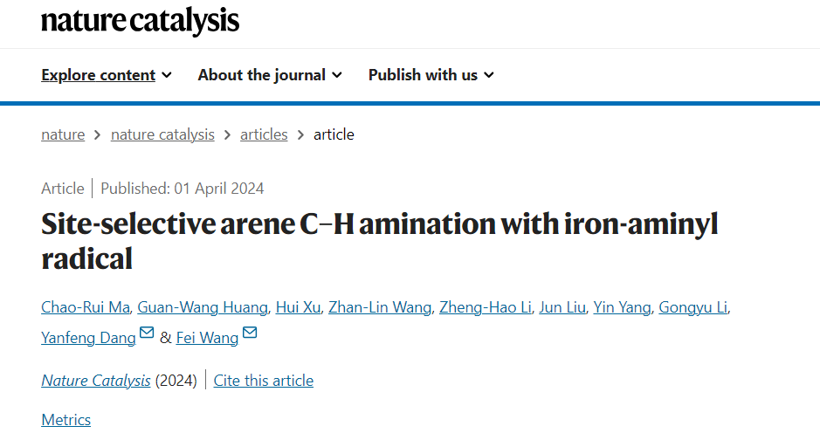The height and width of the screenshot is (440, 820).
Task: View author Gongyu Li
Action: (693, 307)
